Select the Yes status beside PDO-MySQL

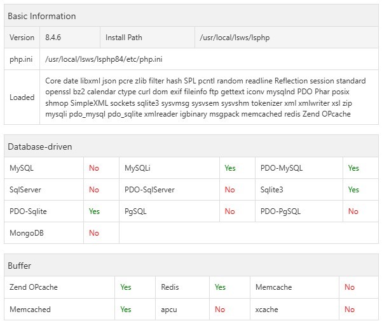pos(353,168)
